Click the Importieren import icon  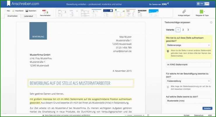pyautogui.click(x=13, y=11)
